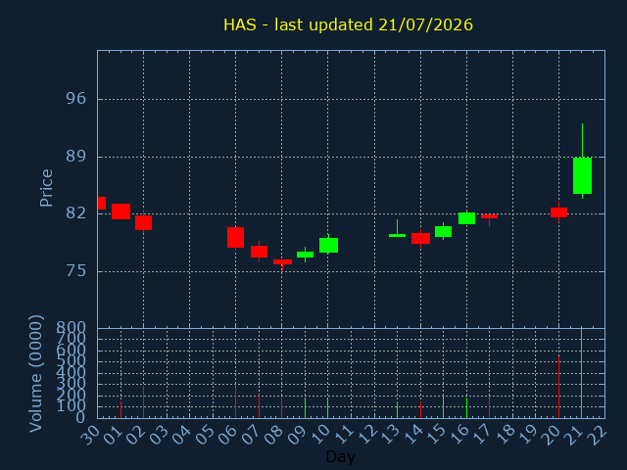The image size is (627, 470).
Task: Click the green volume bar for day 10
Action: 327,407
